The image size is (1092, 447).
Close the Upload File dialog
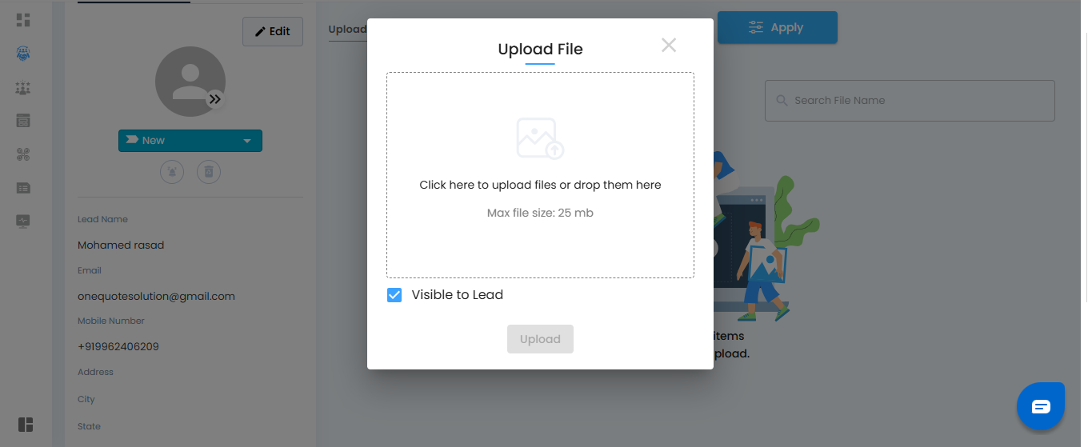(x=669, y=46)
